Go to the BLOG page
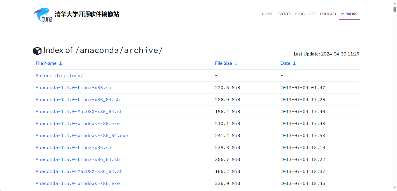The width and height of the screenshot is (397, 191). pos(300,14)
